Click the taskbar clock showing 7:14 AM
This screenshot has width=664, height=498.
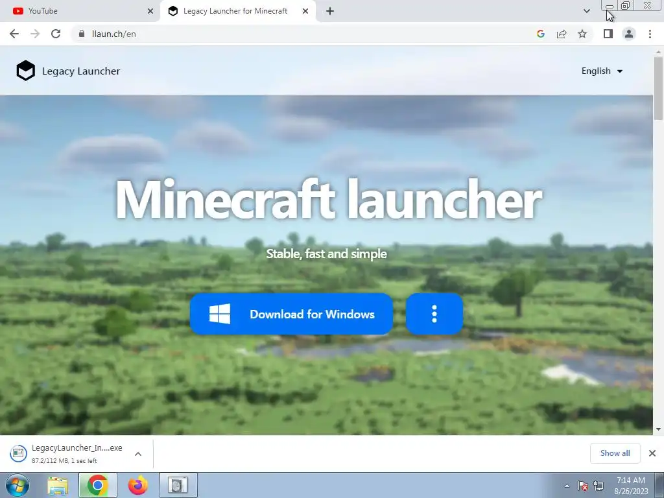coord(631,486)
